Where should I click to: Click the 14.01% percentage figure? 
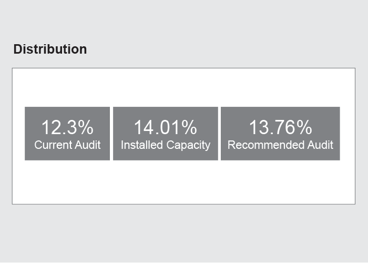[x=166, y=127]
